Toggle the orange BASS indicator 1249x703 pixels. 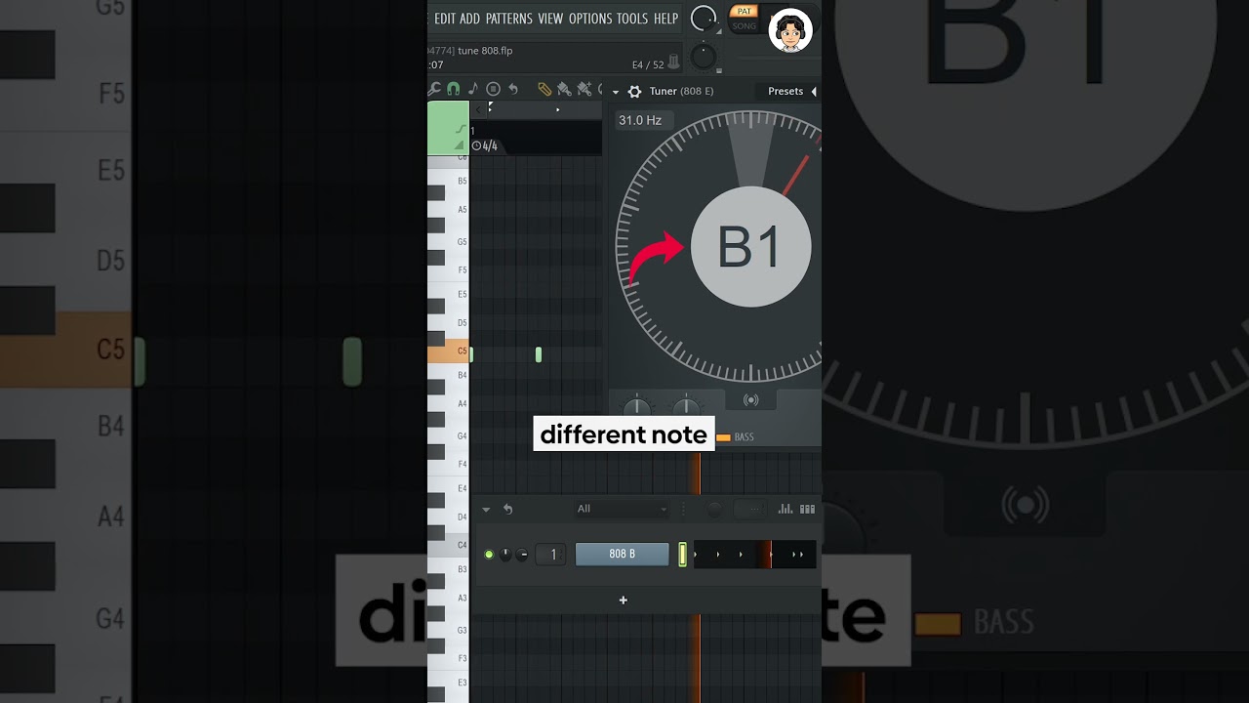pyautogui.click(x=723, y=437)
